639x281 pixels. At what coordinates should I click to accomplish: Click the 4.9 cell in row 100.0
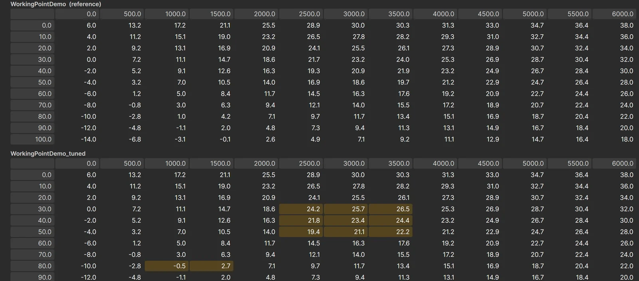coord(301,139)
